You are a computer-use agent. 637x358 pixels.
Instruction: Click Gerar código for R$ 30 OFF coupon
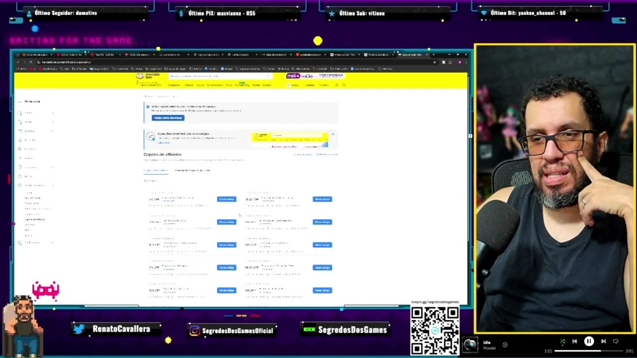click(322, 268)
